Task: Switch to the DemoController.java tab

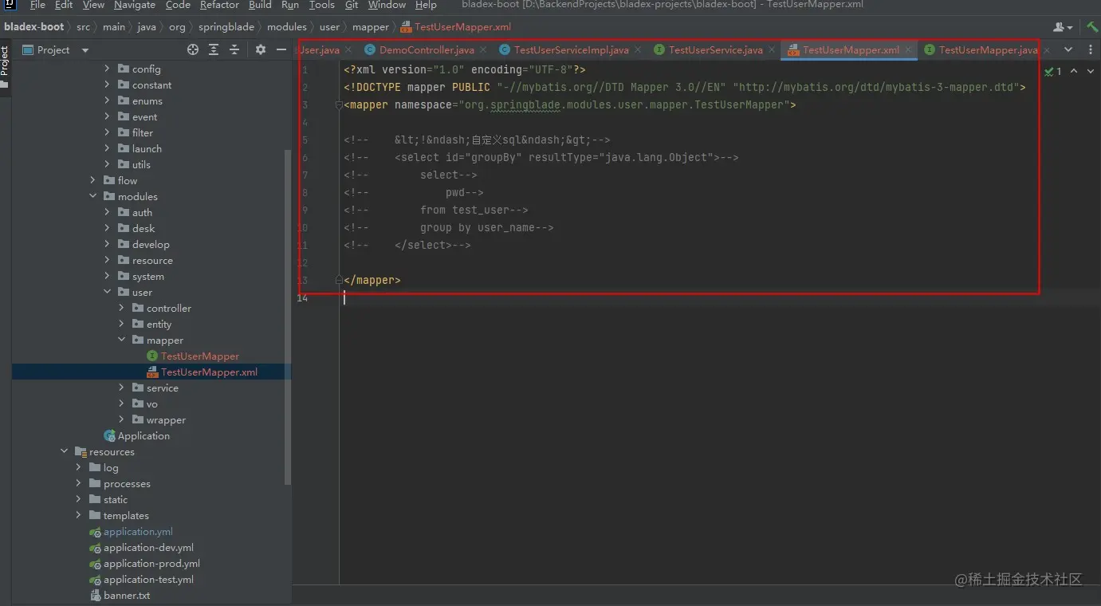Action: [x=427, y=49]
